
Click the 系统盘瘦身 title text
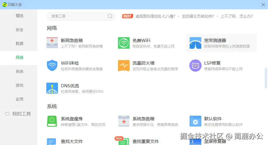click(x=72, y=119)
